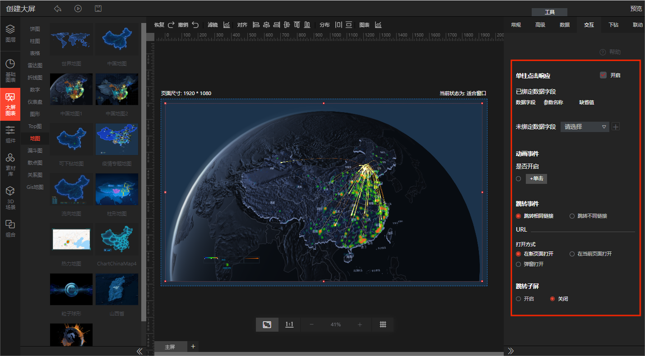Click the minus zoom out button
This screenshot has height=356, width=645.
point(311,324)
